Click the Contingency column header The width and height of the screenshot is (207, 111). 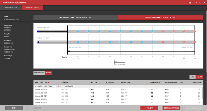tap(198, 82)
